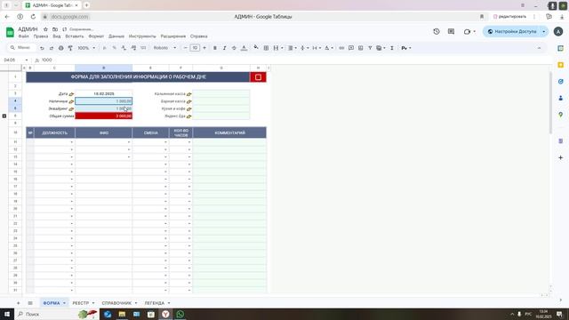Click the Create filter icon
This screenshot has width=569, height=320.
370,48
